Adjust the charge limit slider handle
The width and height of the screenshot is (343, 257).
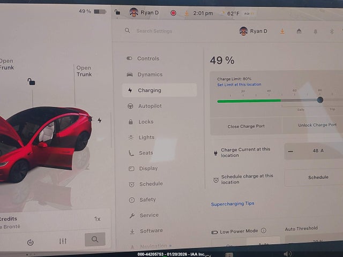(320, 100)
